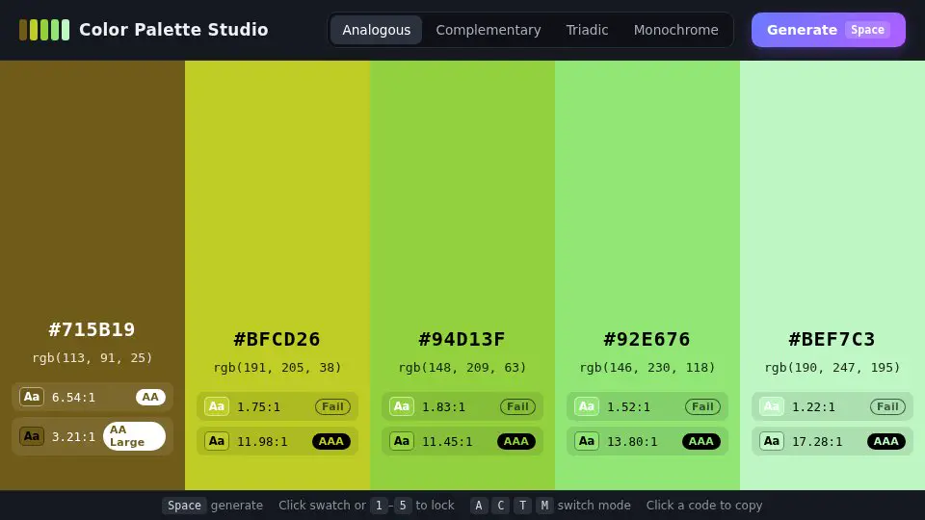This screenshot has height=520, width=925.
Task: Click the 5 key hint in footer
Action: [x=403, y=506]
